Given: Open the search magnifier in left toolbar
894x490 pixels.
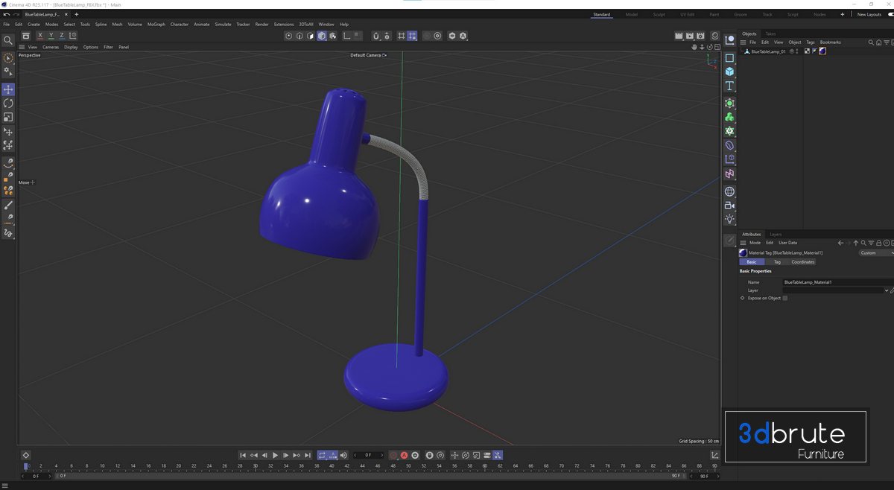Looking at the screenshot, I should 8,40.
